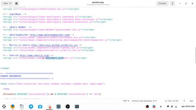Click the moment.min.js script line

pos(49,37)
